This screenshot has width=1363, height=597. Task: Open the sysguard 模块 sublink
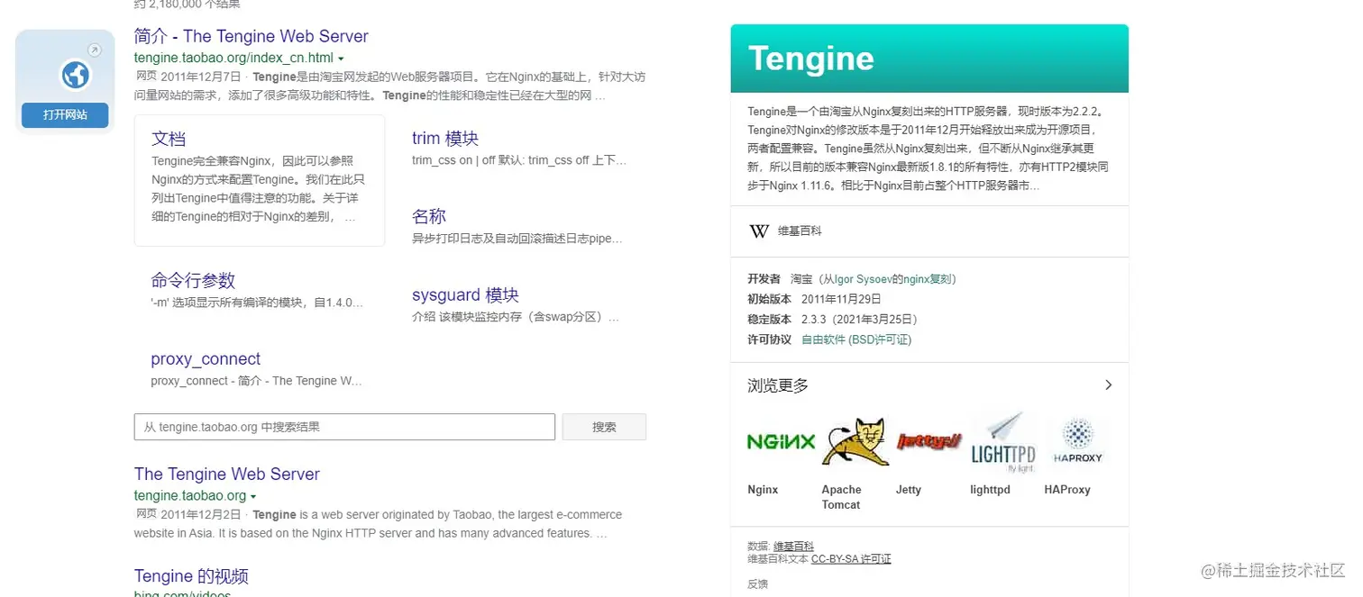(465, 295)
